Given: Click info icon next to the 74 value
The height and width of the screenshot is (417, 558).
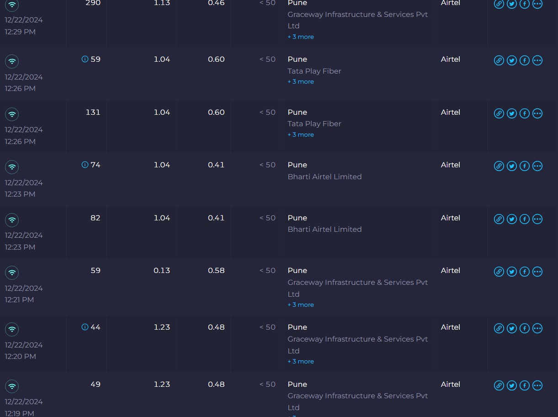Looking at the screenshot, I should pos(85,165).
